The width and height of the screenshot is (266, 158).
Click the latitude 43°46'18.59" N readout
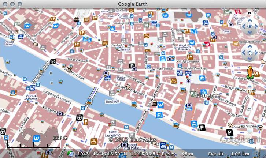point(110,154)
